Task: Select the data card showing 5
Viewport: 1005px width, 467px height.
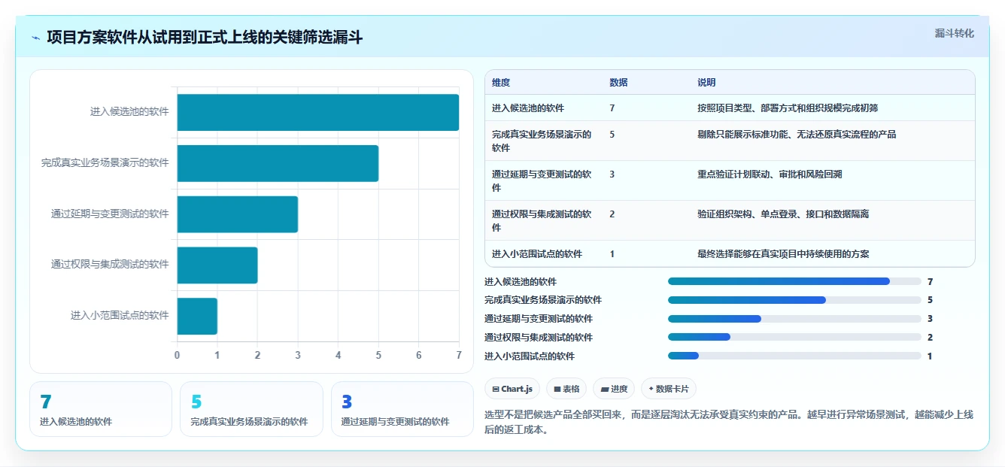Action: click(x=251, y=409)
